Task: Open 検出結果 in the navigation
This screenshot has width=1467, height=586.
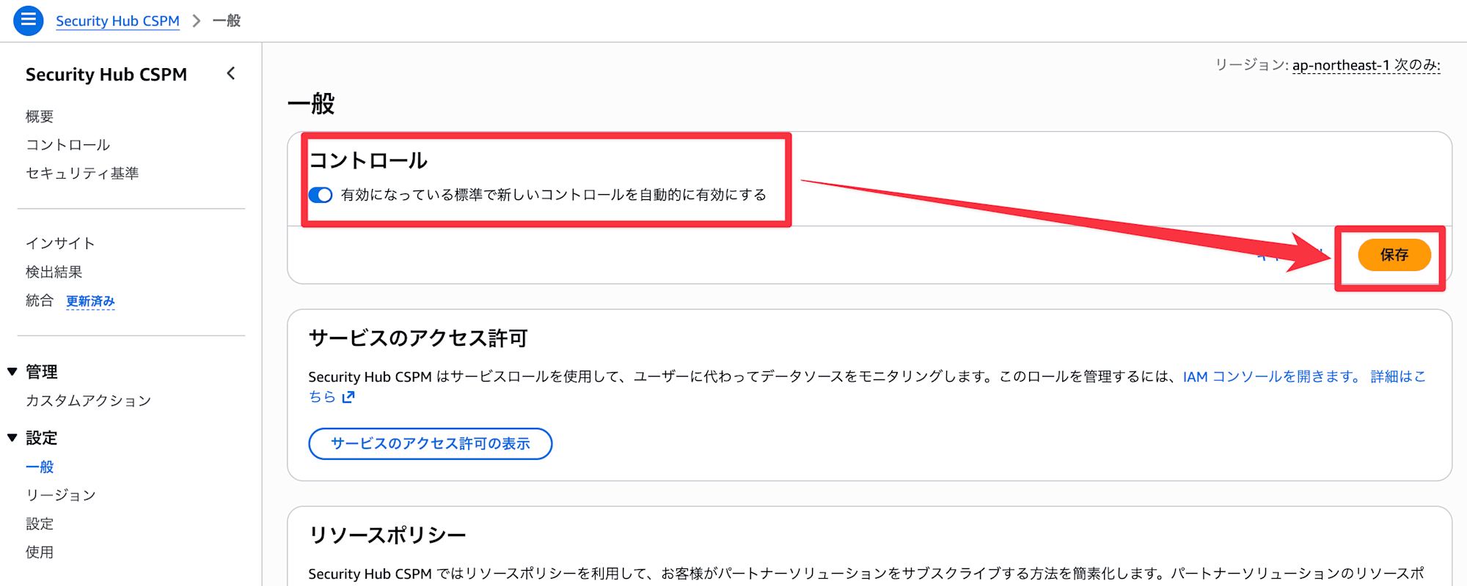Action: [54, 272]
